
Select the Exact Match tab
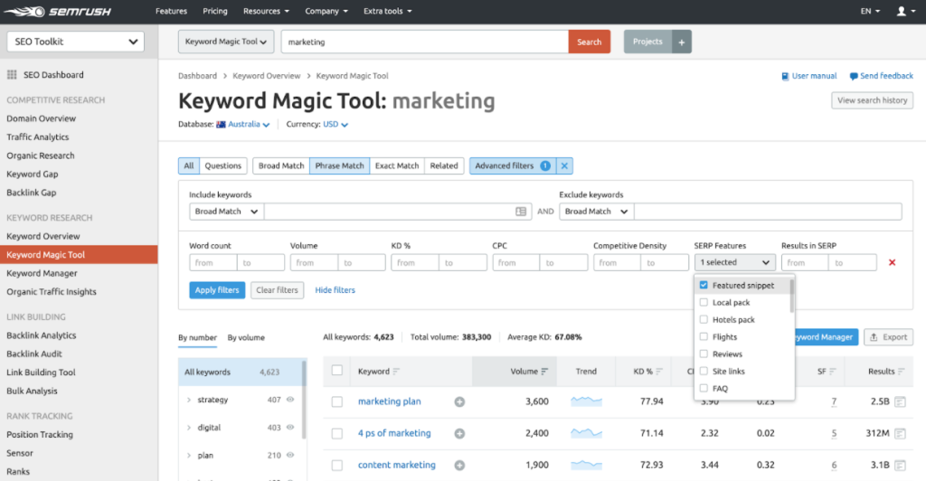click(x=397, y=165)
